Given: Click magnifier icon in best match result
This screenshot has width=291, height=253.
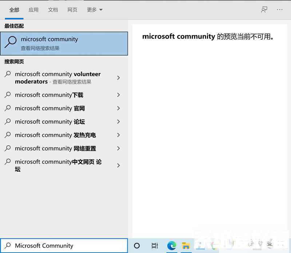Looking at the screenshot, I should pyautogui.click(x=11, y=43).
